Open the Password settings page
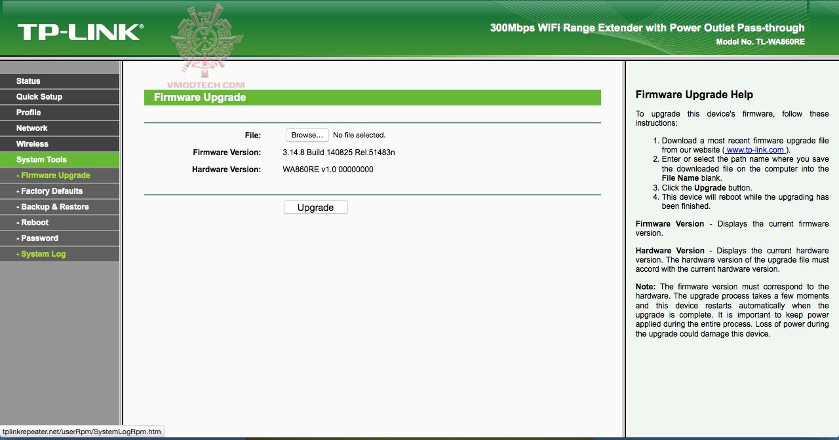839x440 pixels. [60, 238]
